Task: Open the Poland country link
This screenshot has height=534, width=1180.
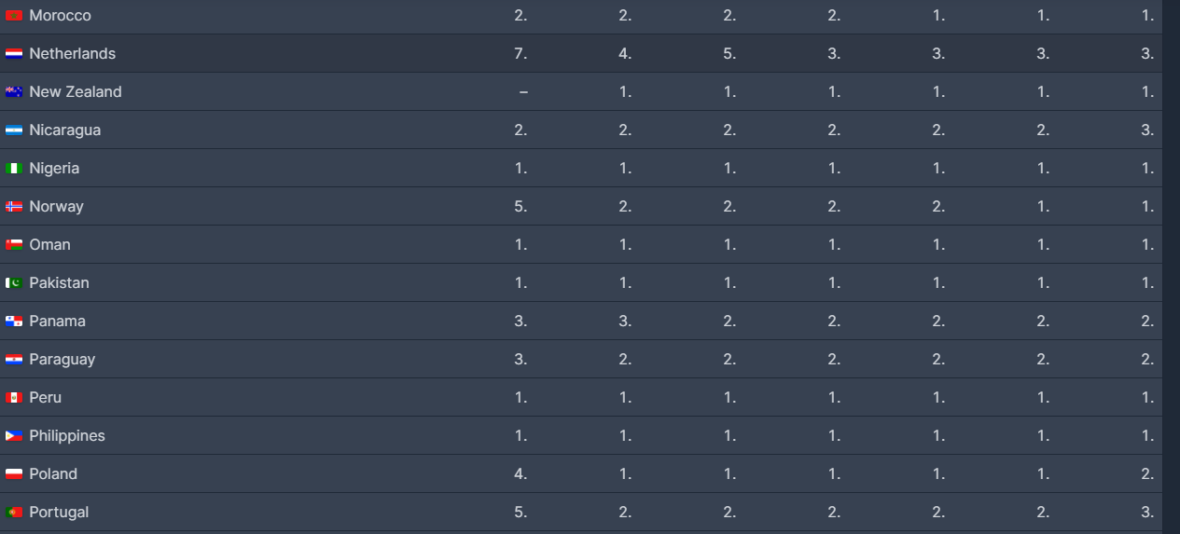Action: tap(53, 473)
